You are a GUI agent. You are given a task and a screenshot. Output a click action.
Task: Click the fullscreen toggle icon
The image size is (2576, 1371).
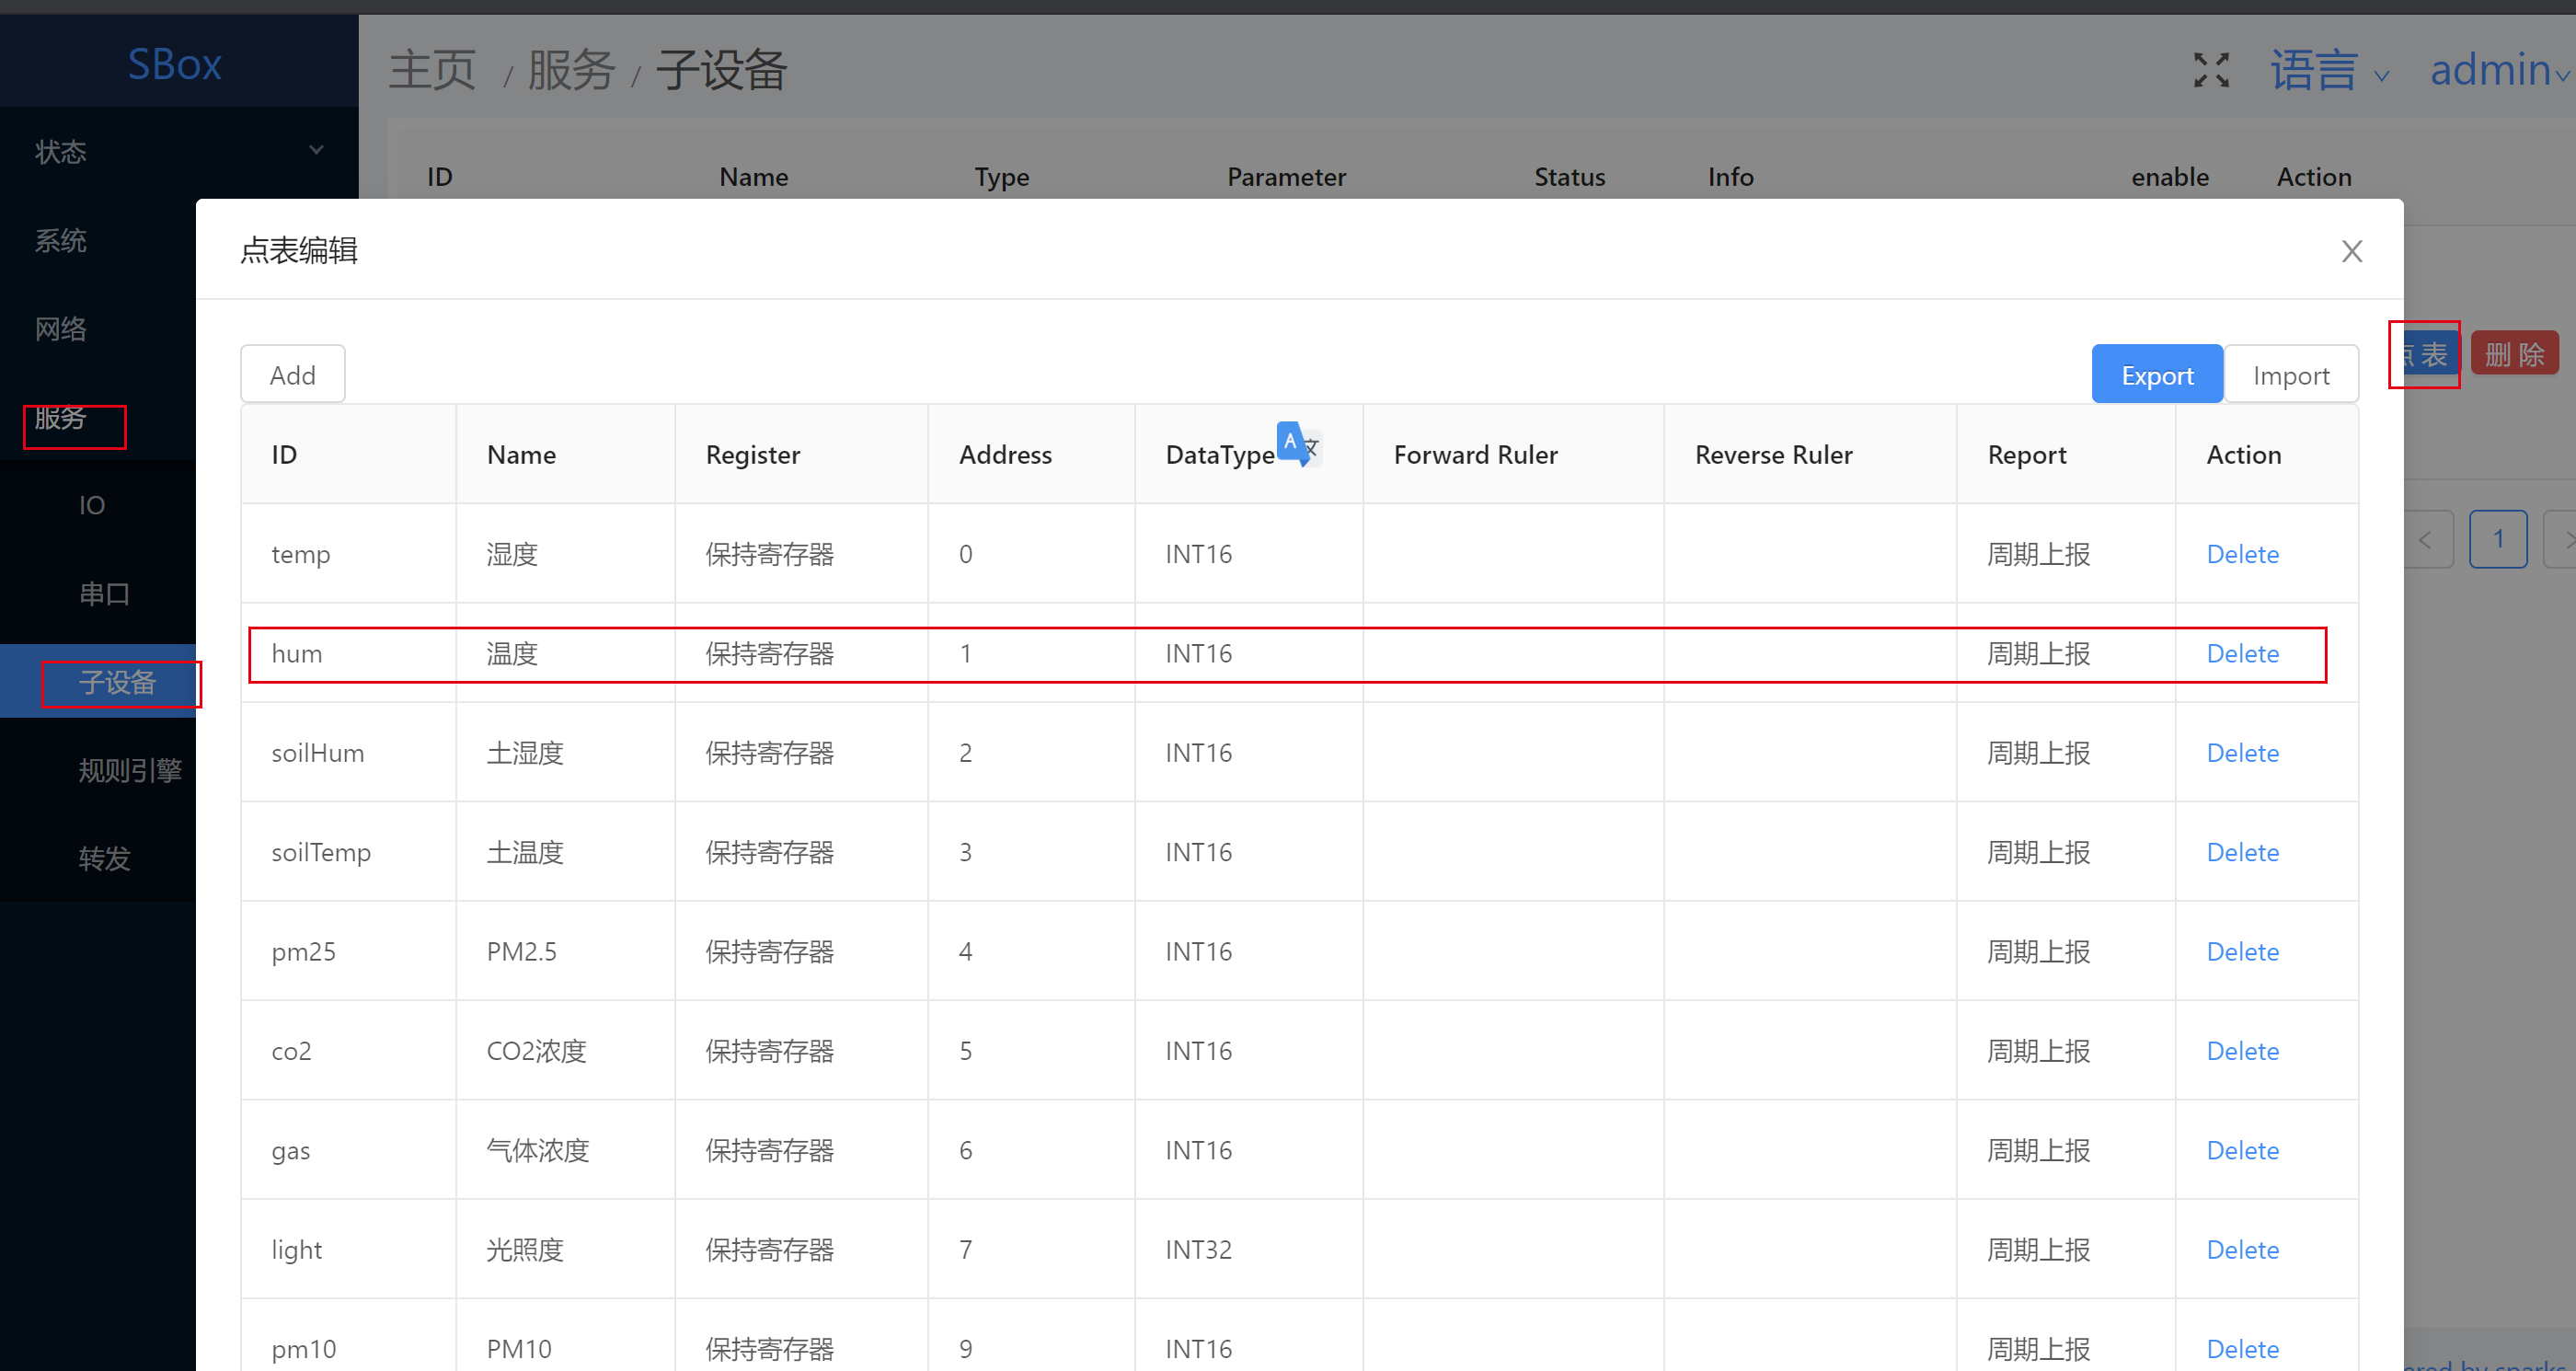pyautogui.click(x=2211, y=70)
